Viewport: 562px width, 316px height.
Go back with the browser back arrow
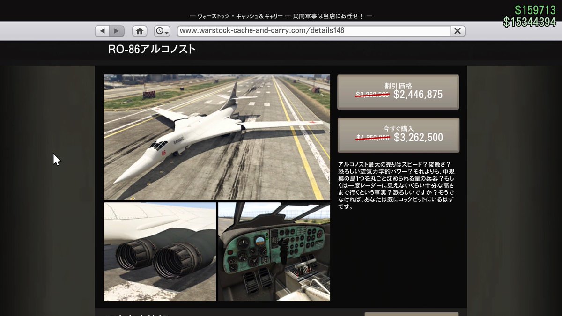pyautogui.click(x=102, y=31)
